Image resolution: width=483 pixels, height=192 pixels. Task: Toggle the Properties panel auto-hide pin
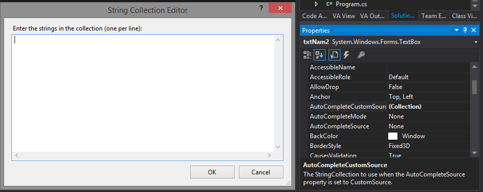tap(465, 30)
